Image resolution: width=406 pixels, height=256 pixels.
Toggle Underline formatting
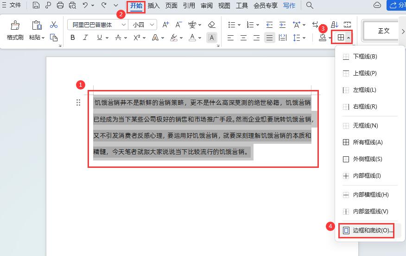tap(100, 38)
